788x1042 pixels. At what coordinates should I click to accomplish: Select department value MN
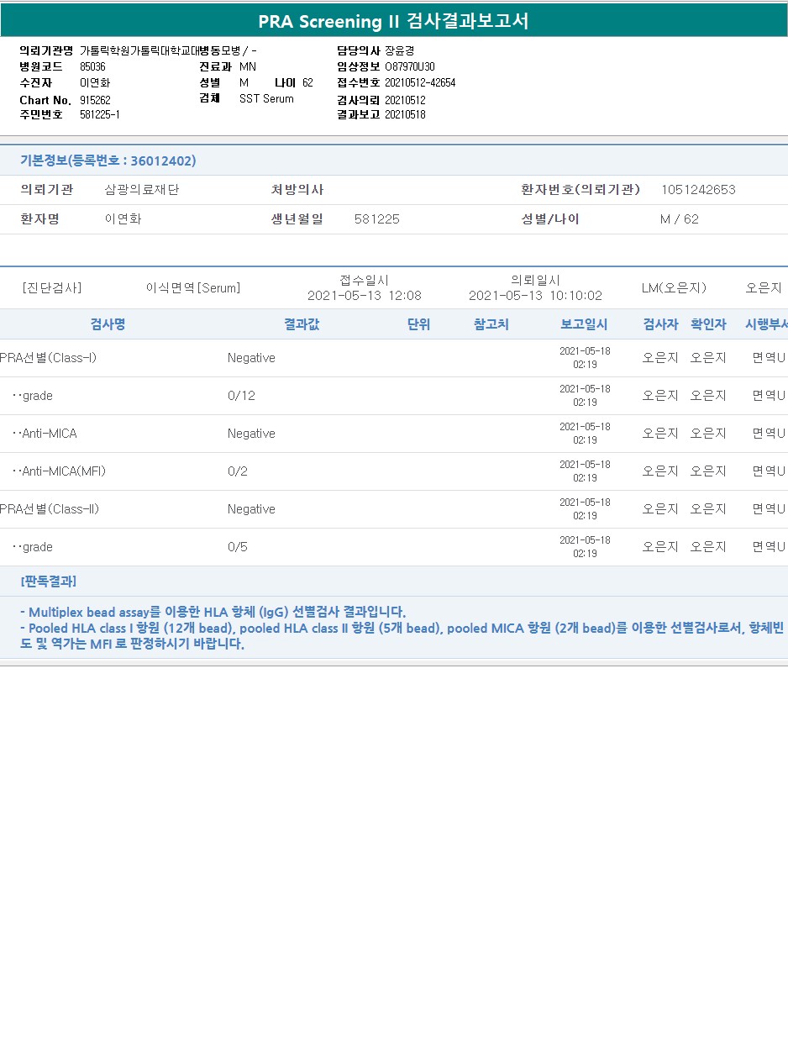point(248,66)
